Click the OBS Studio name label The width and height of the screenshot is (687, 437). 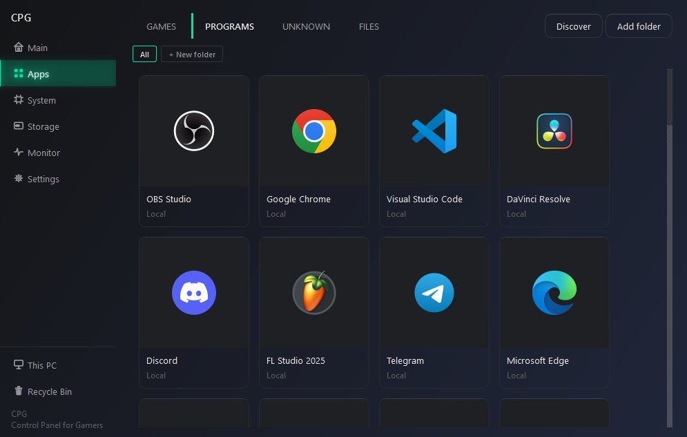[168, 200]
